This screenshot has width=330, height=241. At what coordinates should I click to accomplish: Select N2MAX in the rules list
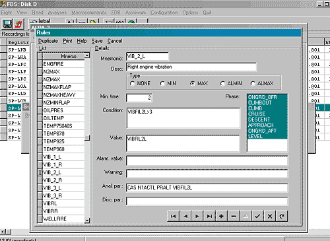[63, 72]
